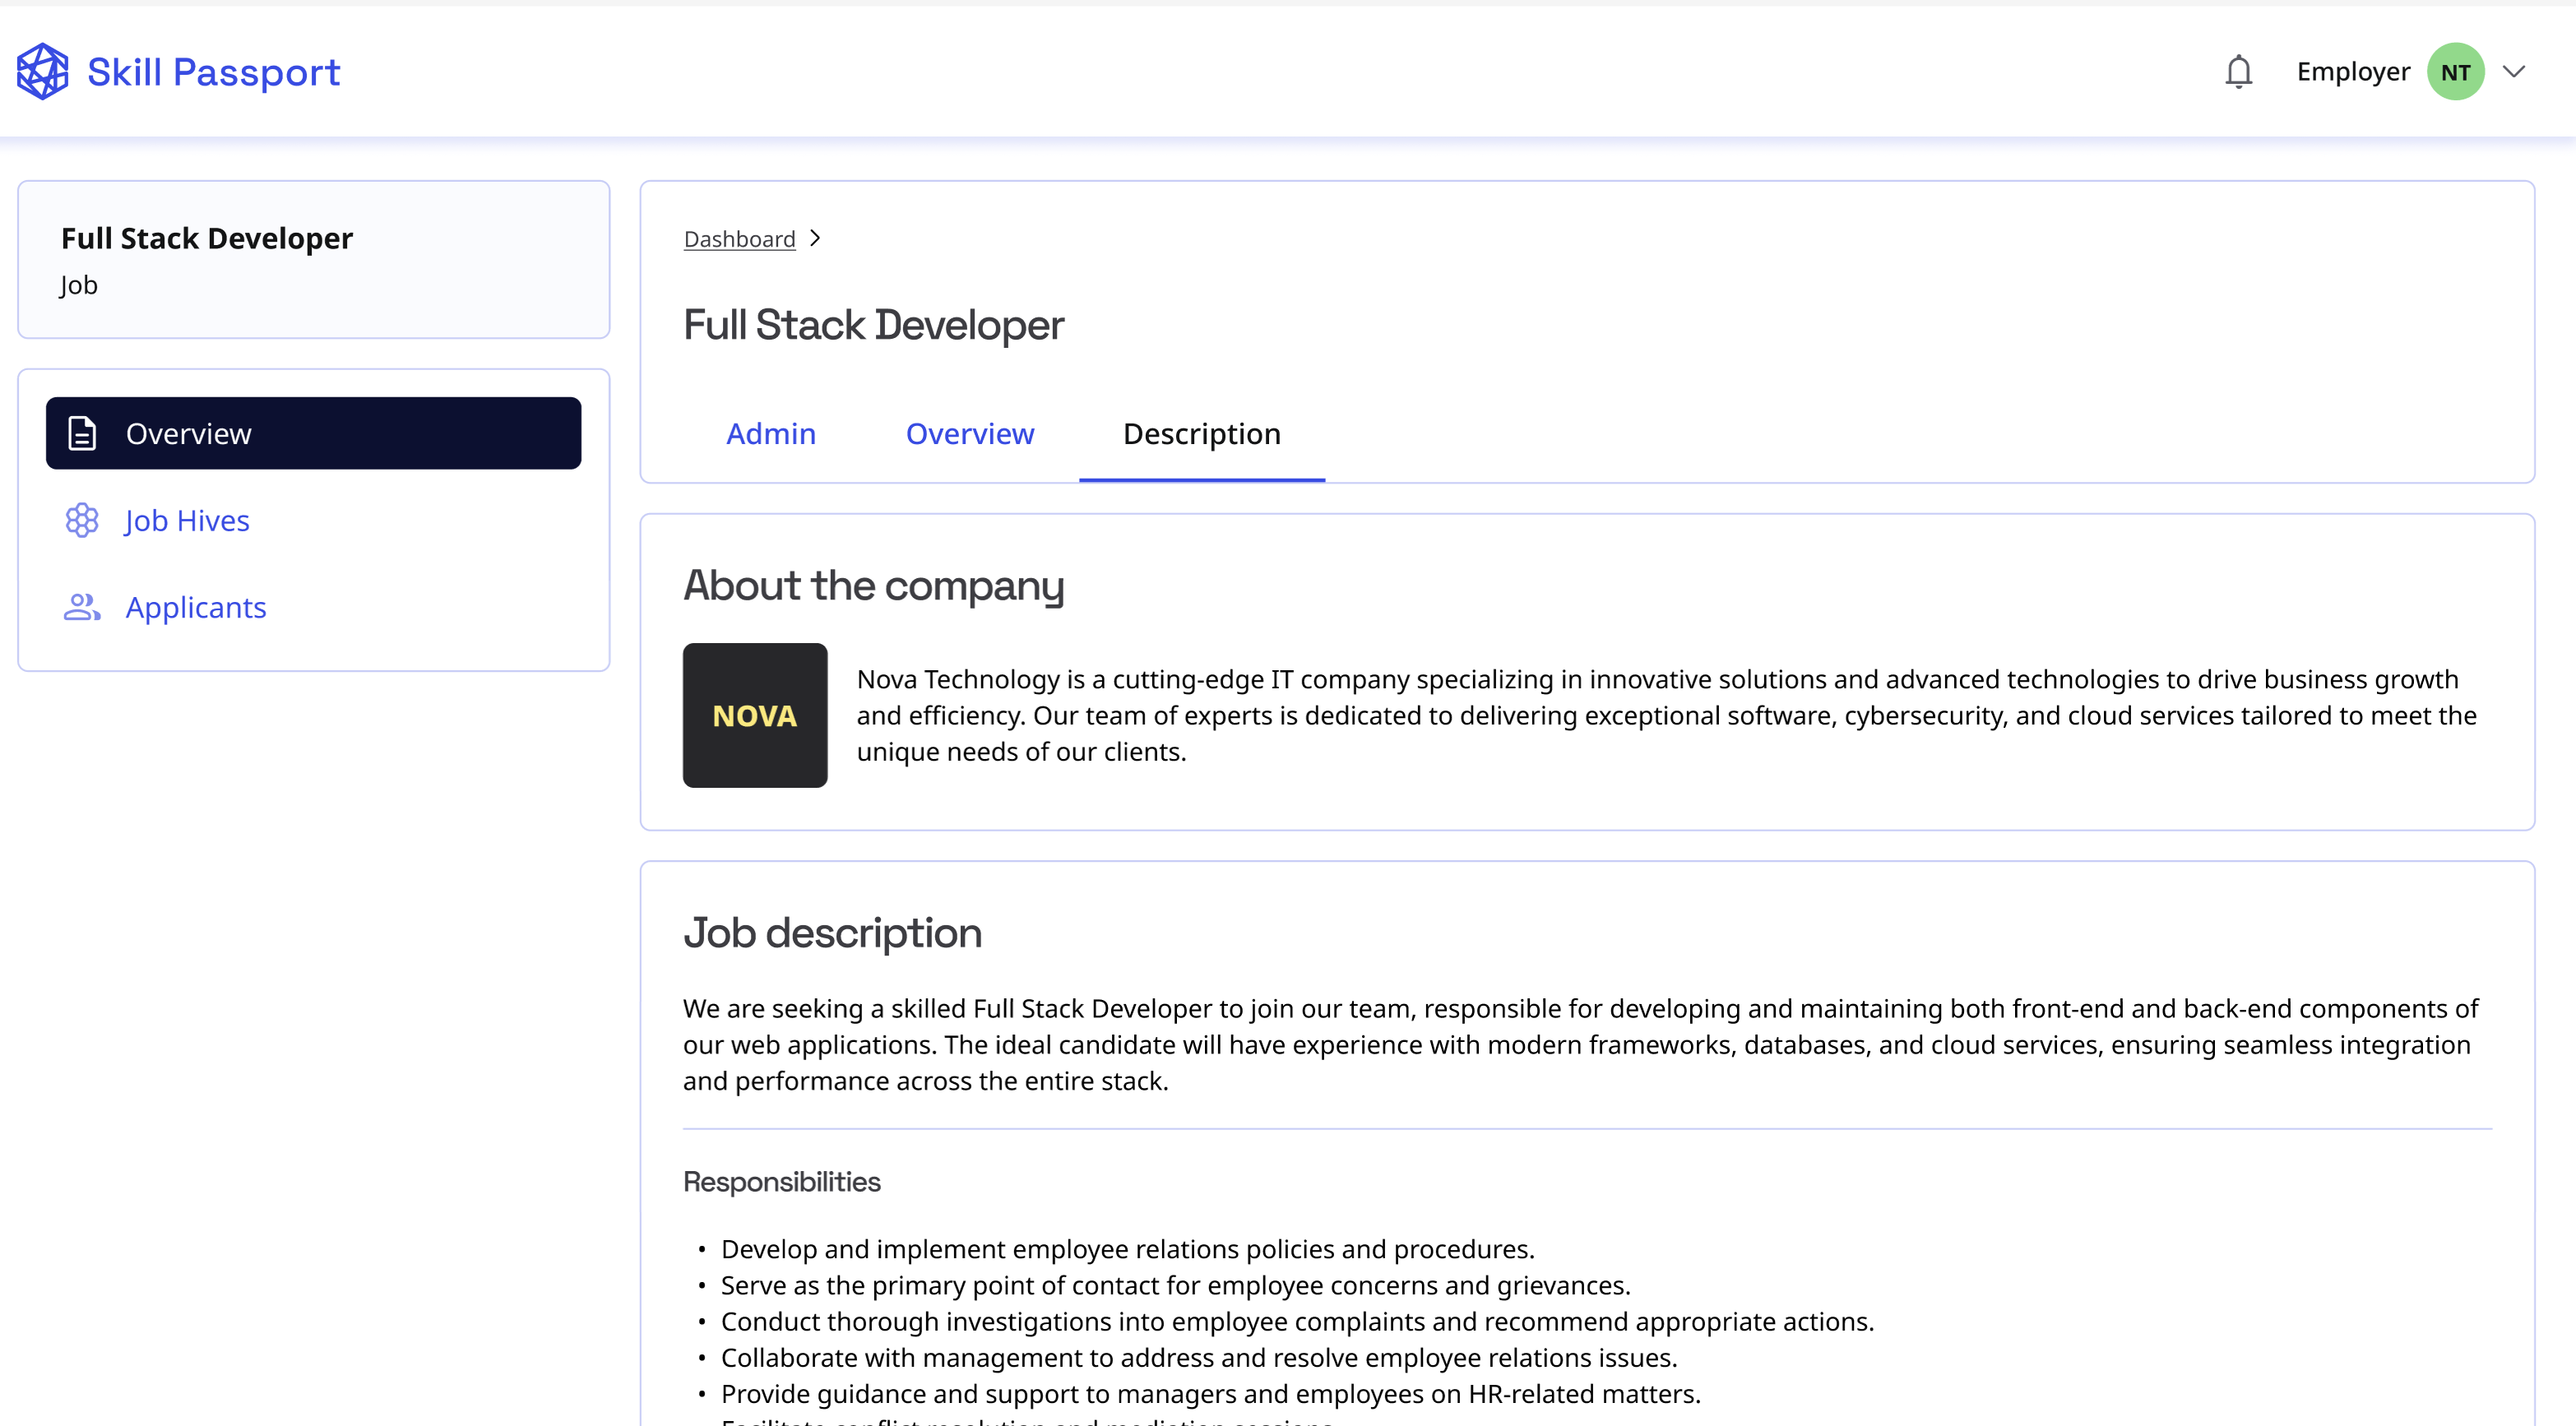
Task: Switch to the Admin tab
Action: point(770,434)
